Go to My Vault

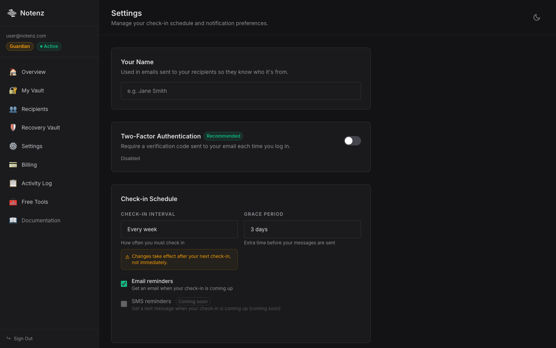pos(49,90)
